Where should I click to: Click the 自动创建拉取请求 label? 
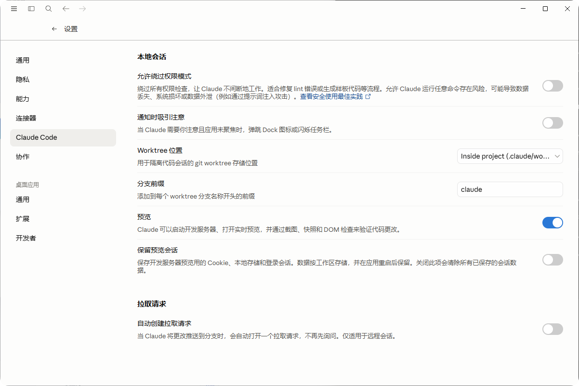click(x=164, y=323)
